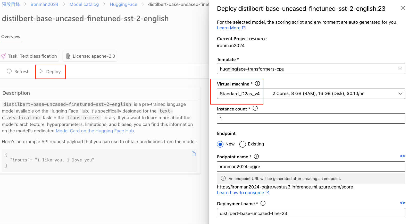
Task: Copy the example API payload code
Action: pos(194,154)
